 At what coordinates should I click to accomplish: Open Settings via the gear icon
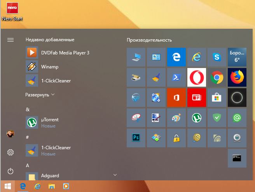(x=10, y=152)
